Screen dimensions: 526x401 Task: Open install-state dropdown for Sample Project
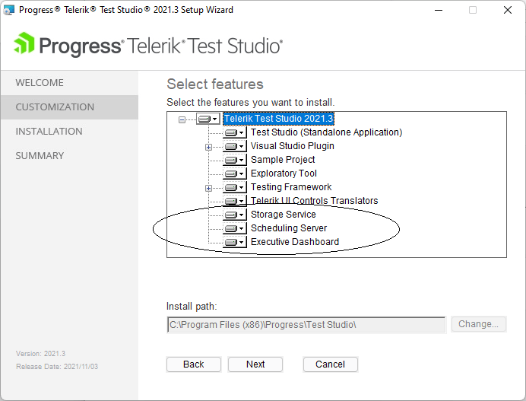tap(234, 160)
